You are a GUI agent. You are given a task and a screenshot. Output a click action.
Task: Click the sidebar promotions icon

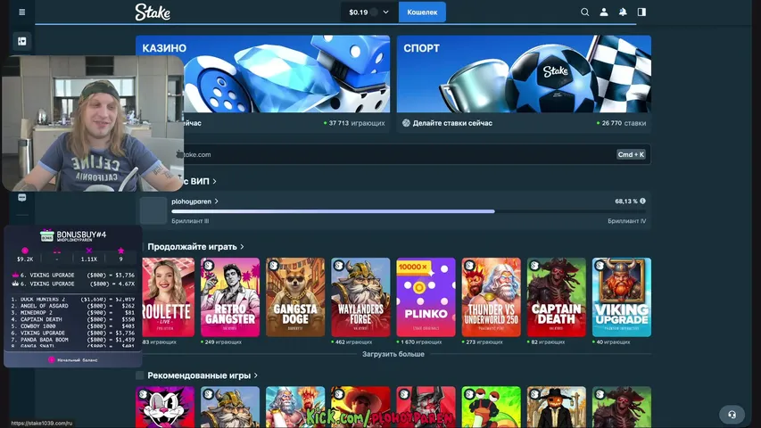[x=21, y=41]
